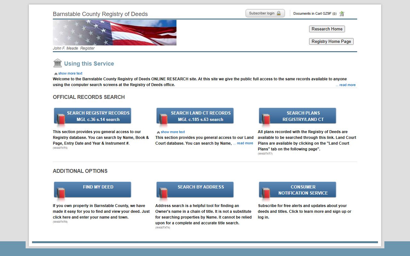Viewport: 410px width, 256px height.
Task: Click the book icon on Consumer Notification Service
Action: [266, 193]
